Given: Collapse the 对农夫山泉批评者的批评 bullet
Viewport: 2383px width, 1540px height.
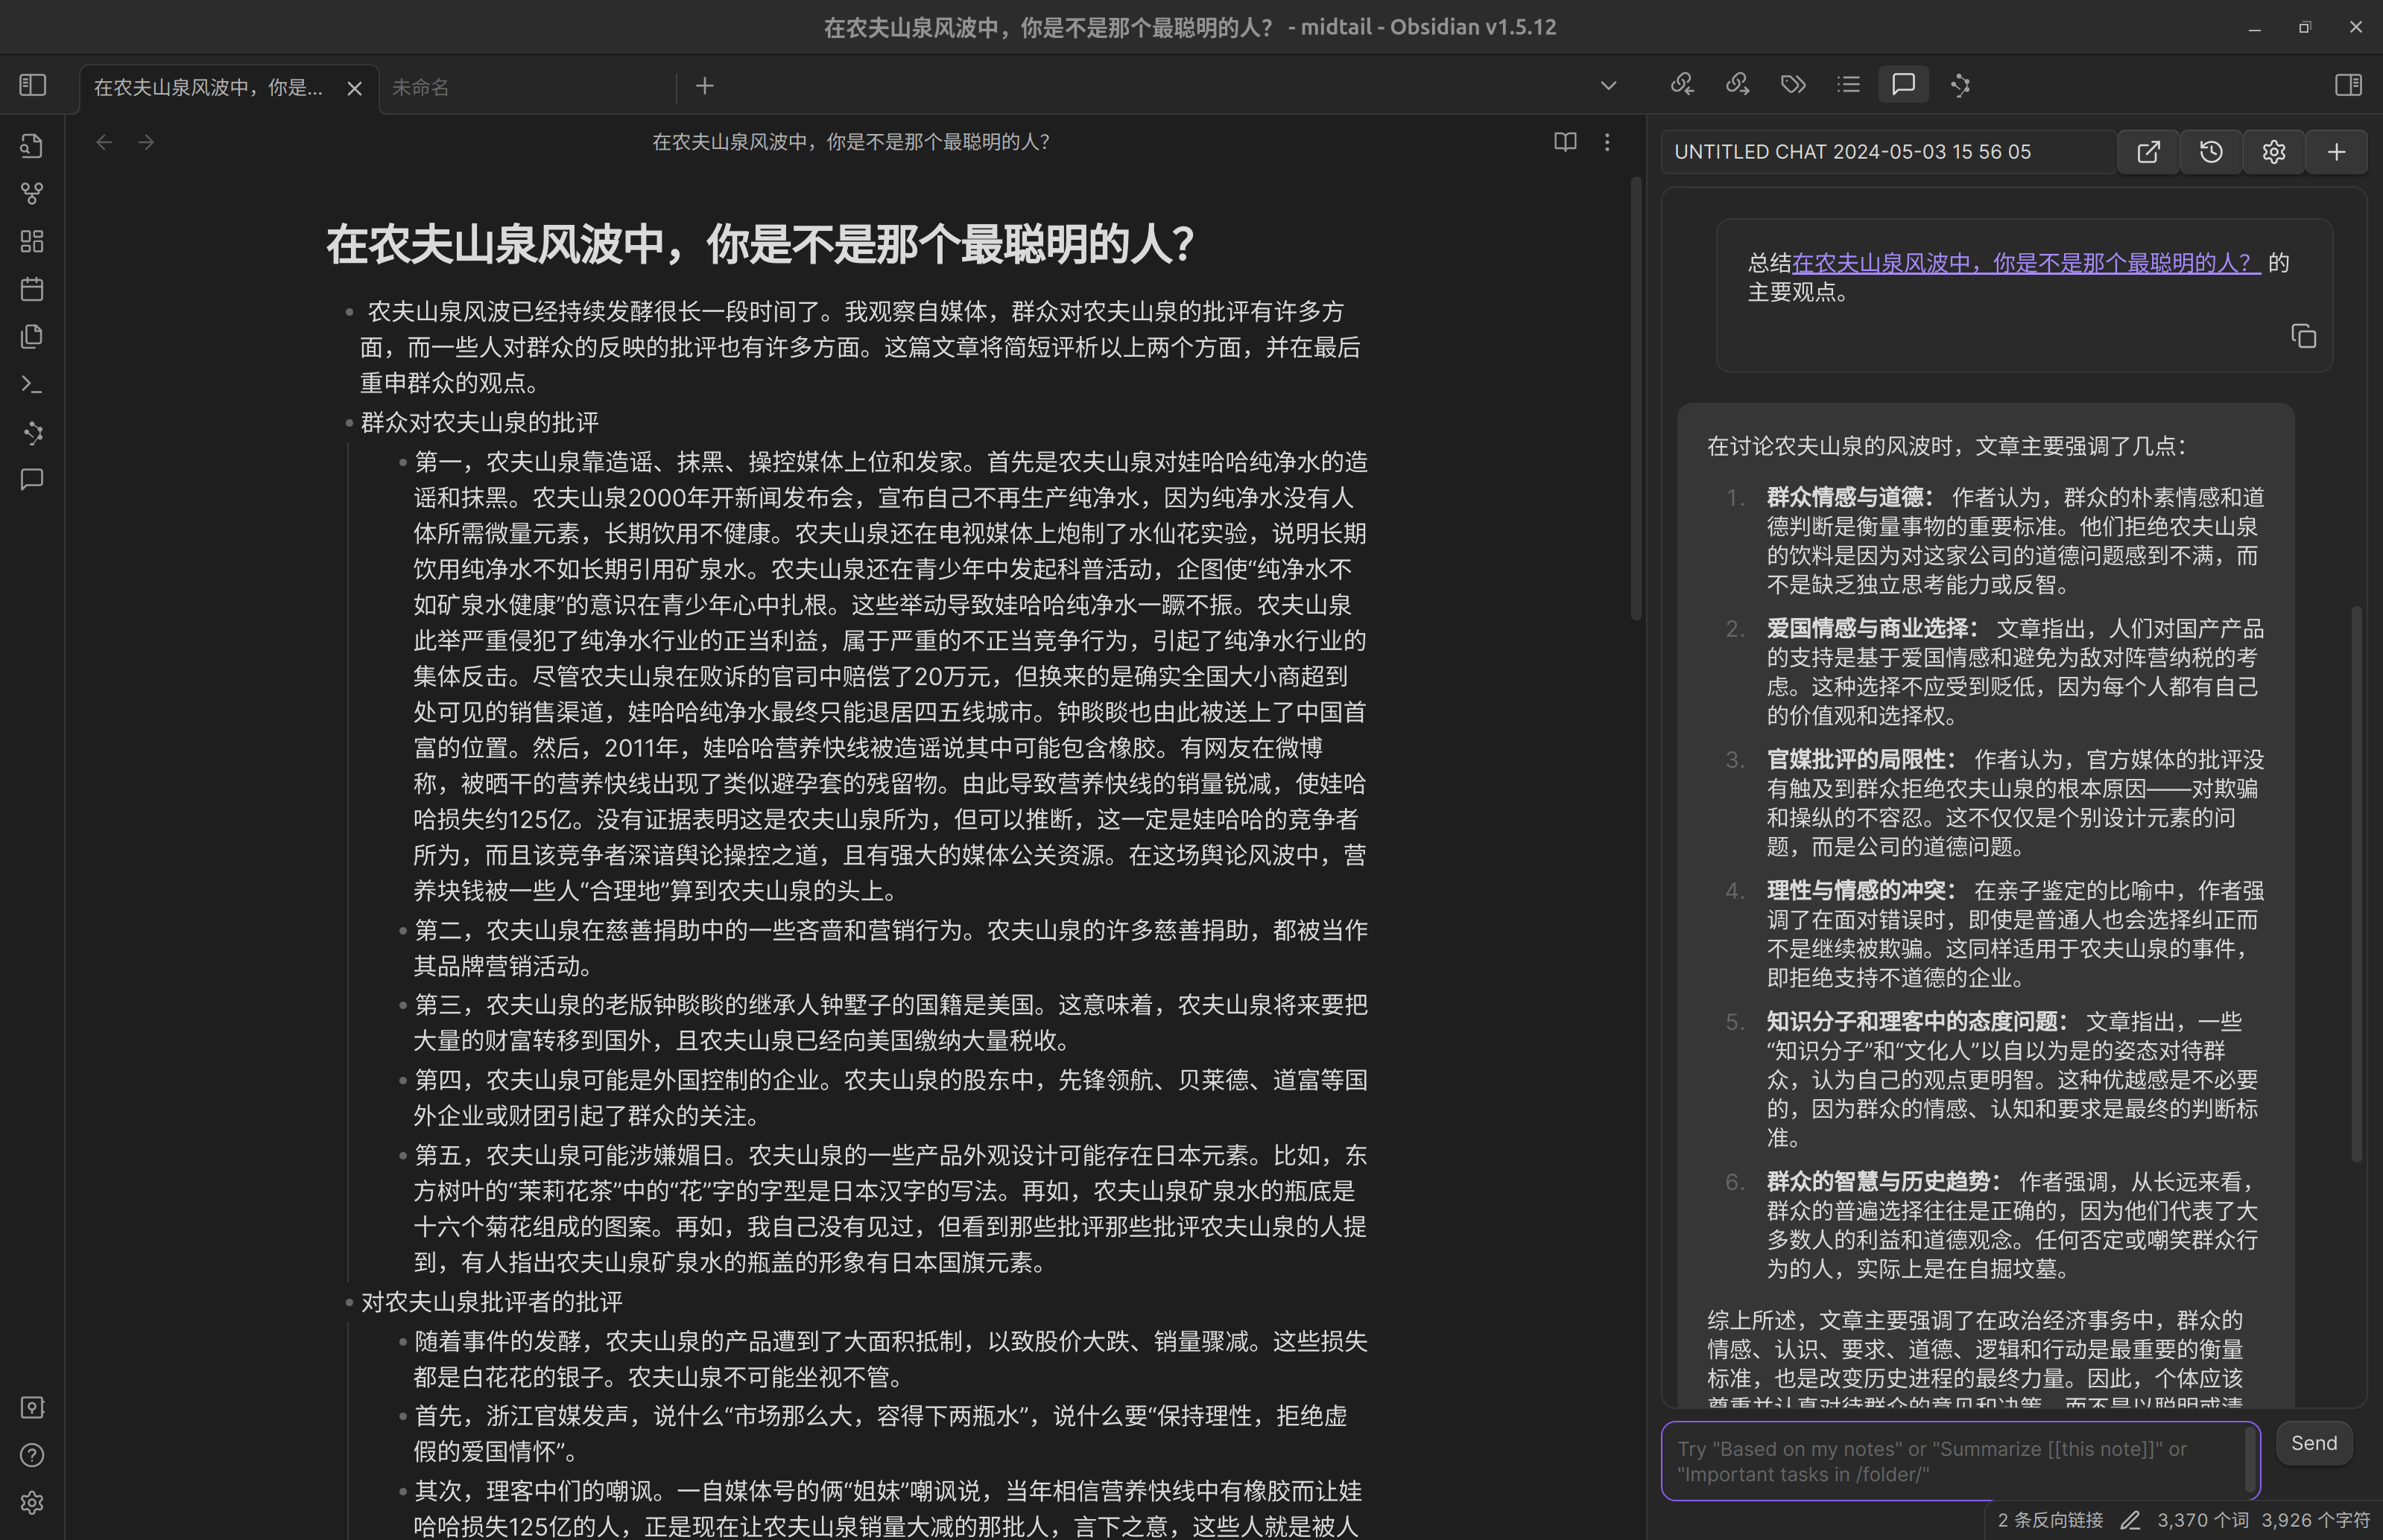Looking at the screenshot, I should (x=349, y=1302).
